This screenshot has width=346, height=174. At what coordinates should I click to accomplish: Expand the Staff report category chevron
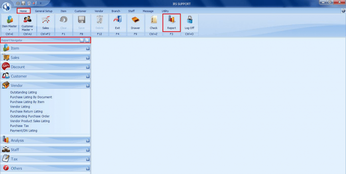88,150
